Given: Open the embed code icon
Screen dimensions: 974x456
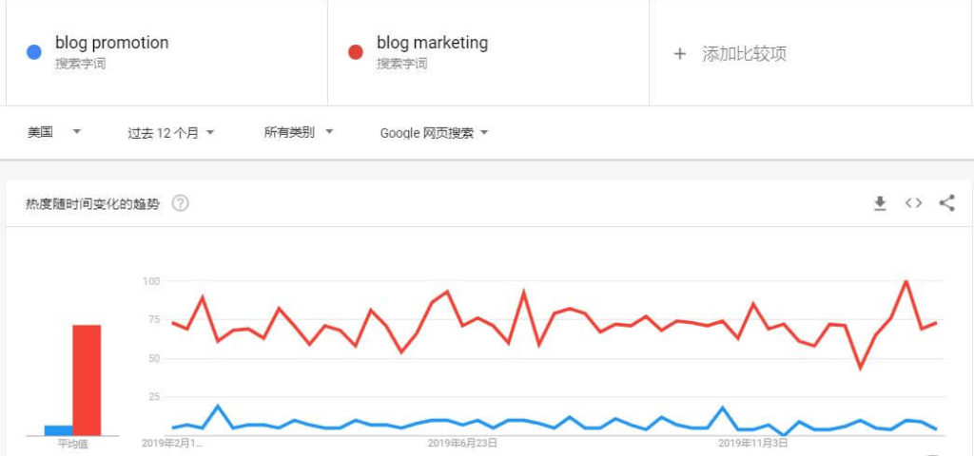Looking at the screenshot, I should [913, 203].
